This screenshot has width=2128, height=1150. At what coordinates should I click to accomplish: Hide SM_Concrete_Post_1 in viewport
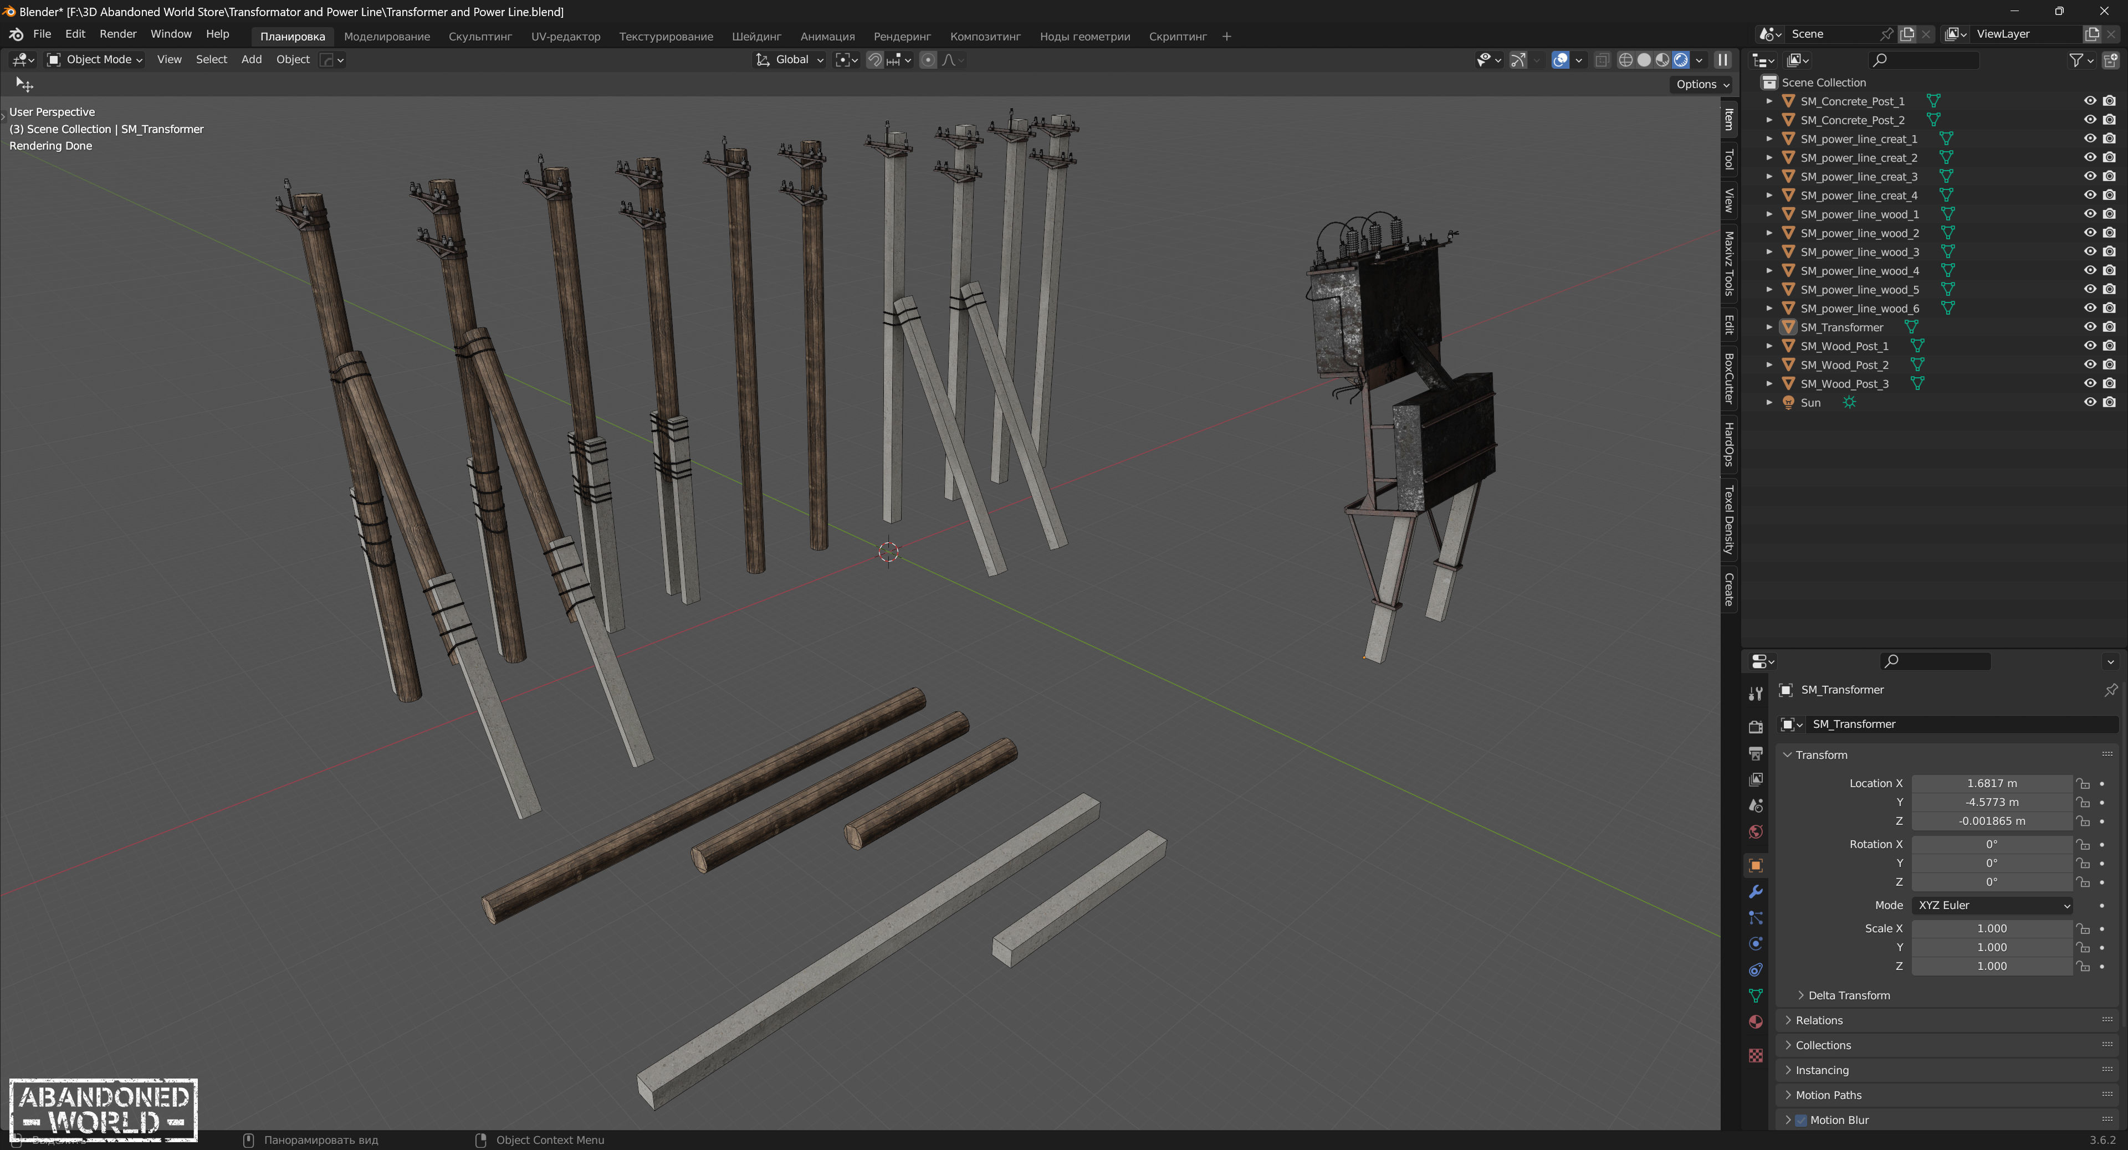point(2090,101)
